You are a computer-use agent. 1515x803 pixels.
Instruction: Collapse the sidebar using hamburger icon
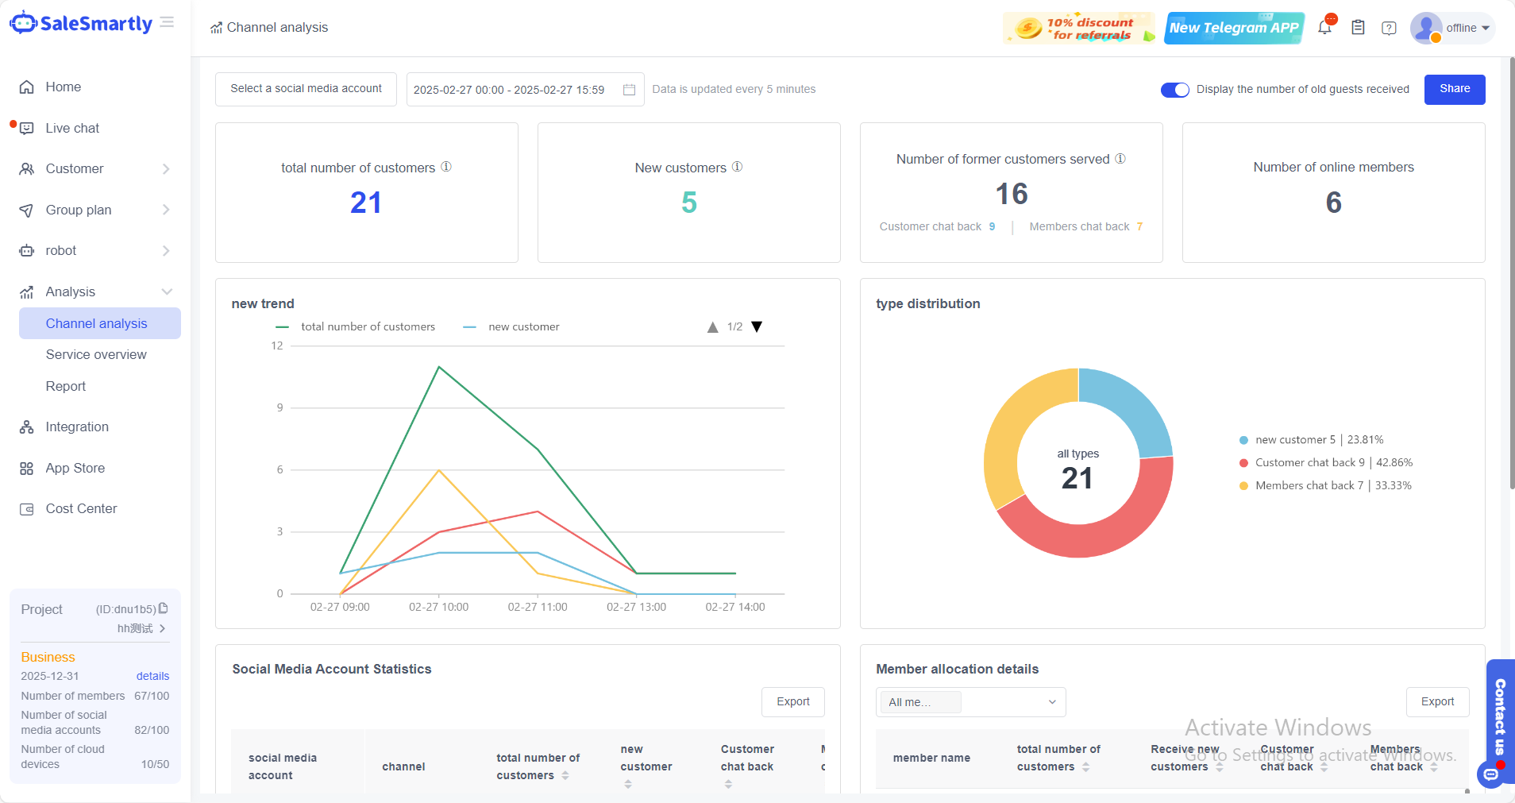pos(167,22)
